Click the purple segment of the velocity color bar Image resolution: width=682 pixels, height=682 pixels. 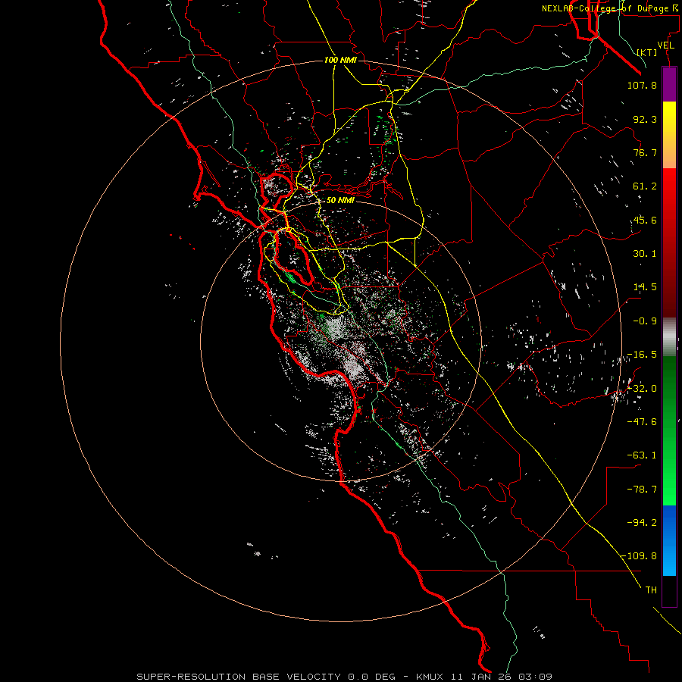tap(669, 84)
